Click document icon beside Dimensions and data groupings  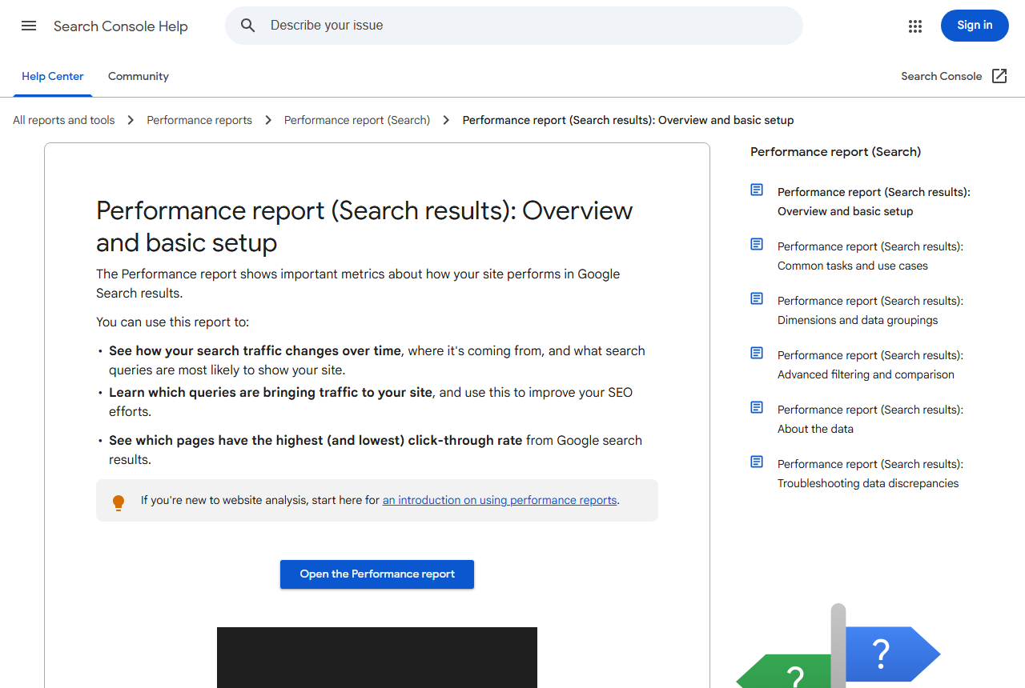[x=757, y=298]
